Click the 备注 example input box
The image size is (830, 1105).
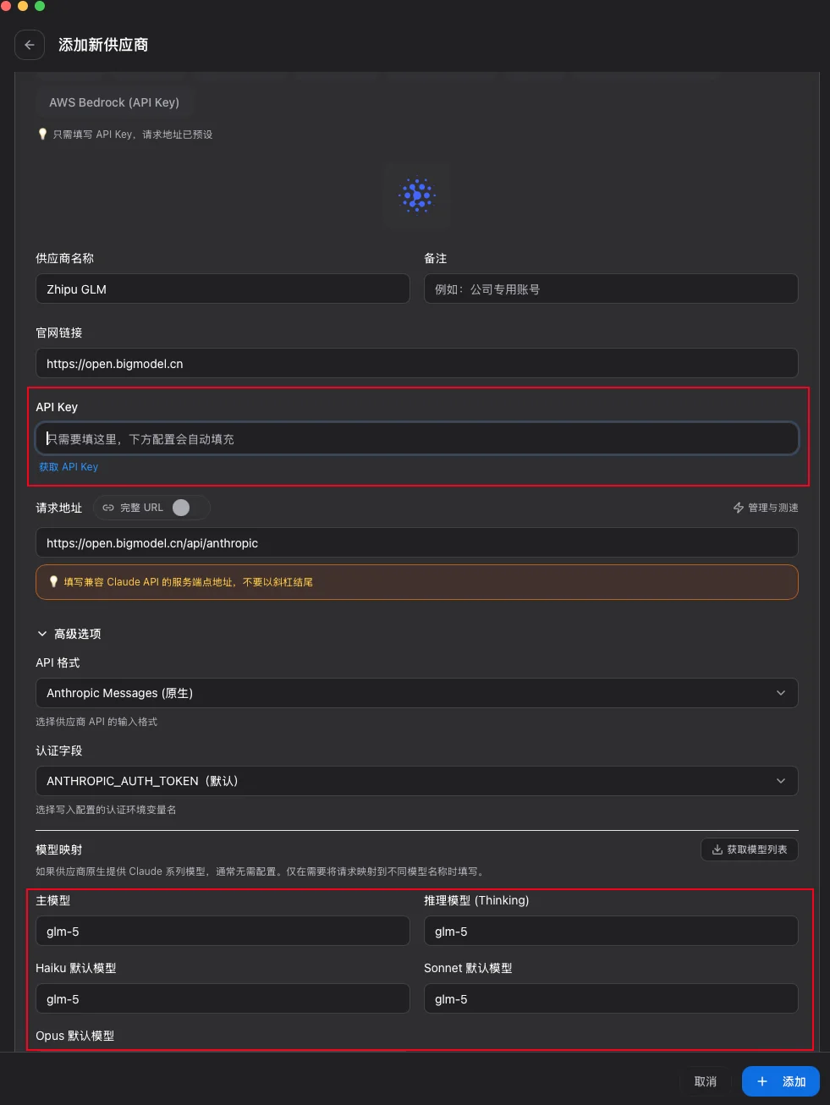(610, 289)
